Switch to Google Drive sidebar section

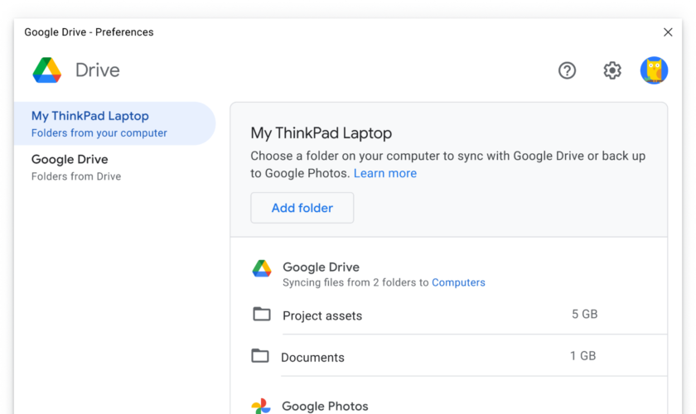(x=76, y=166)
